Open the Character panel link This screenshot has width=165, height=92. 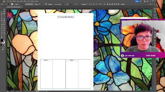tap(50, 4)
